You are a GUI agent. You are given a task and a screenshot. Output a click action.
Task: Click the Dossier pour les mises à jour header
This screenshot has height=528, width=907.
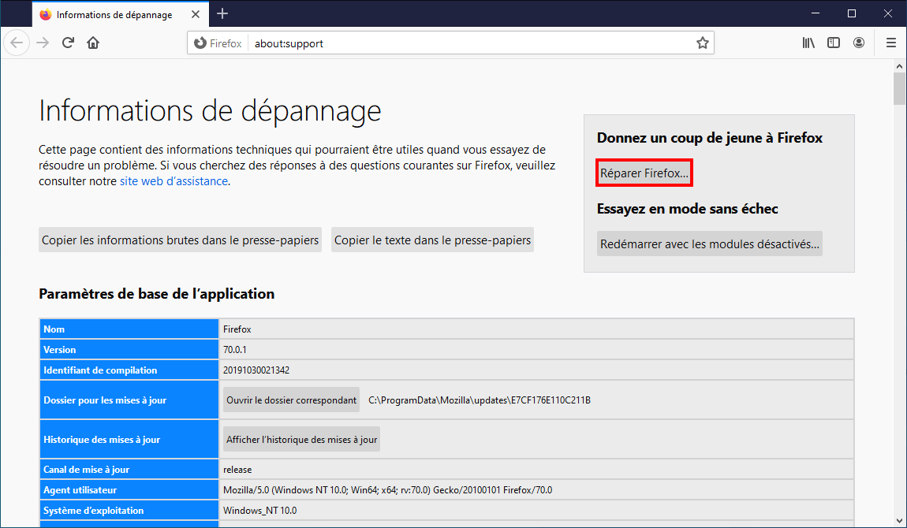[x=129, y=400]
